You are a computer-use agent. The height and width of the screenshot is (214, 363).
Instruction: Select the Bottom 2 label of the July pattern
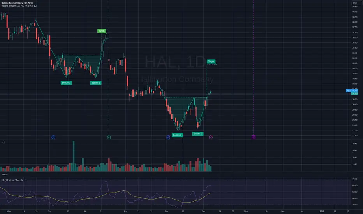tap(95, 82)
